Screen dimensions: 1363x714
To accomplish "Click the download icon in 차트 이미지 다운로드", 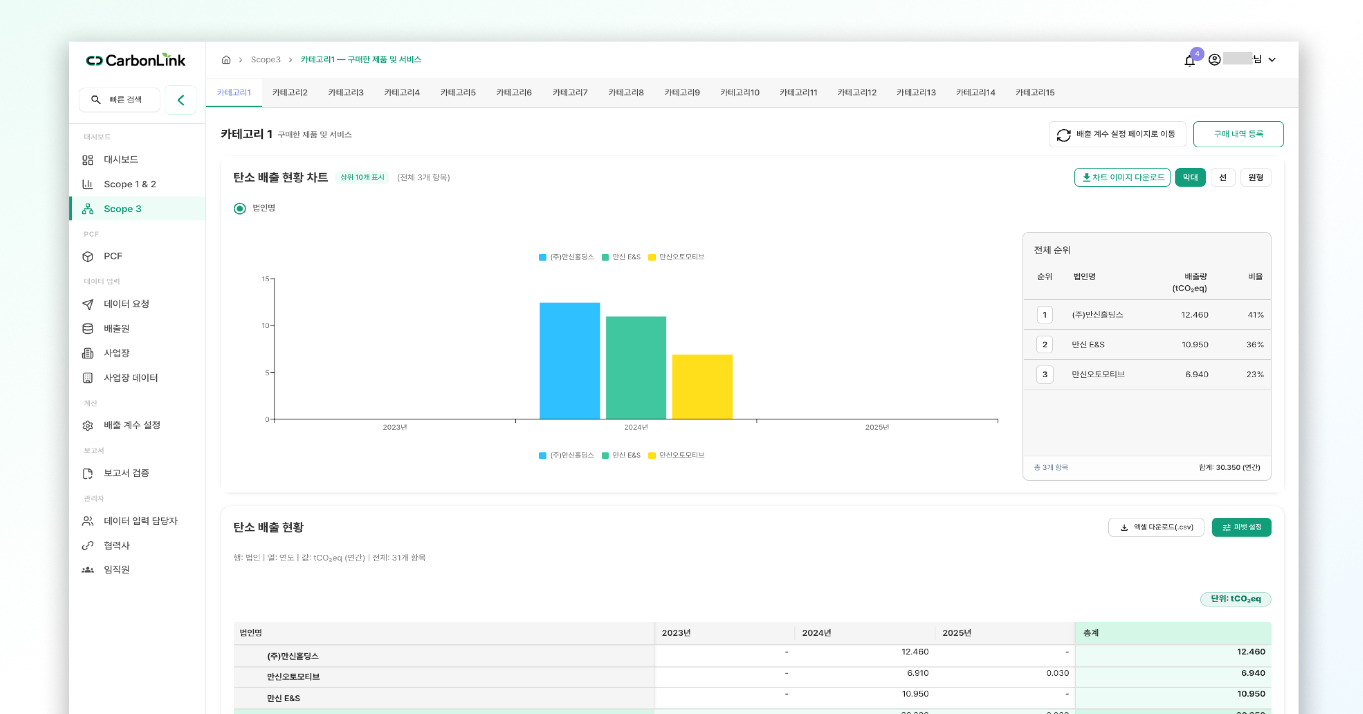I will (1086, 177).
